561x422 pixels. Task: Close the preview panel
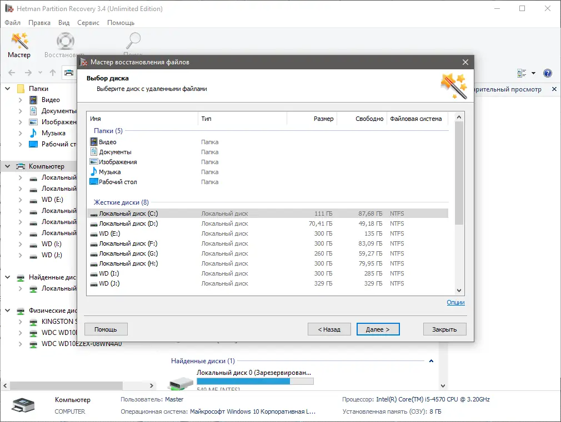pos(554,89)
